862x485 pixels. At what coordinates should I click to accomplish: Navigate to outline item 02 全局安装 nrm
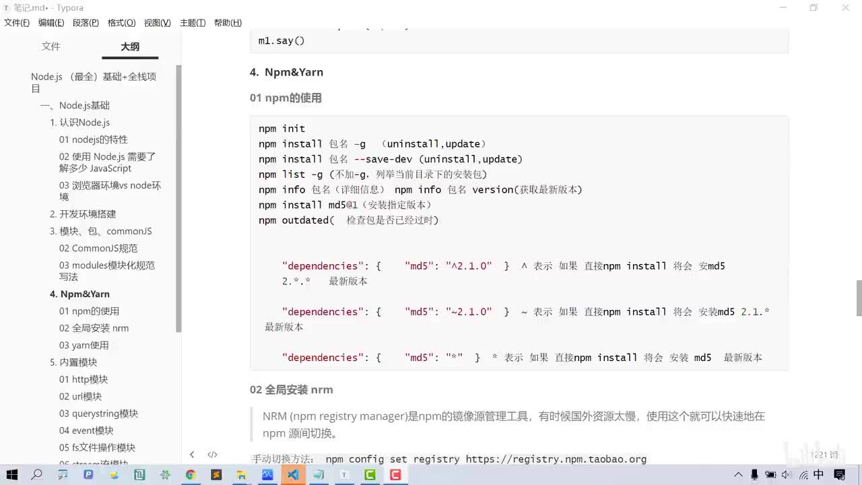tap(94, 328)
